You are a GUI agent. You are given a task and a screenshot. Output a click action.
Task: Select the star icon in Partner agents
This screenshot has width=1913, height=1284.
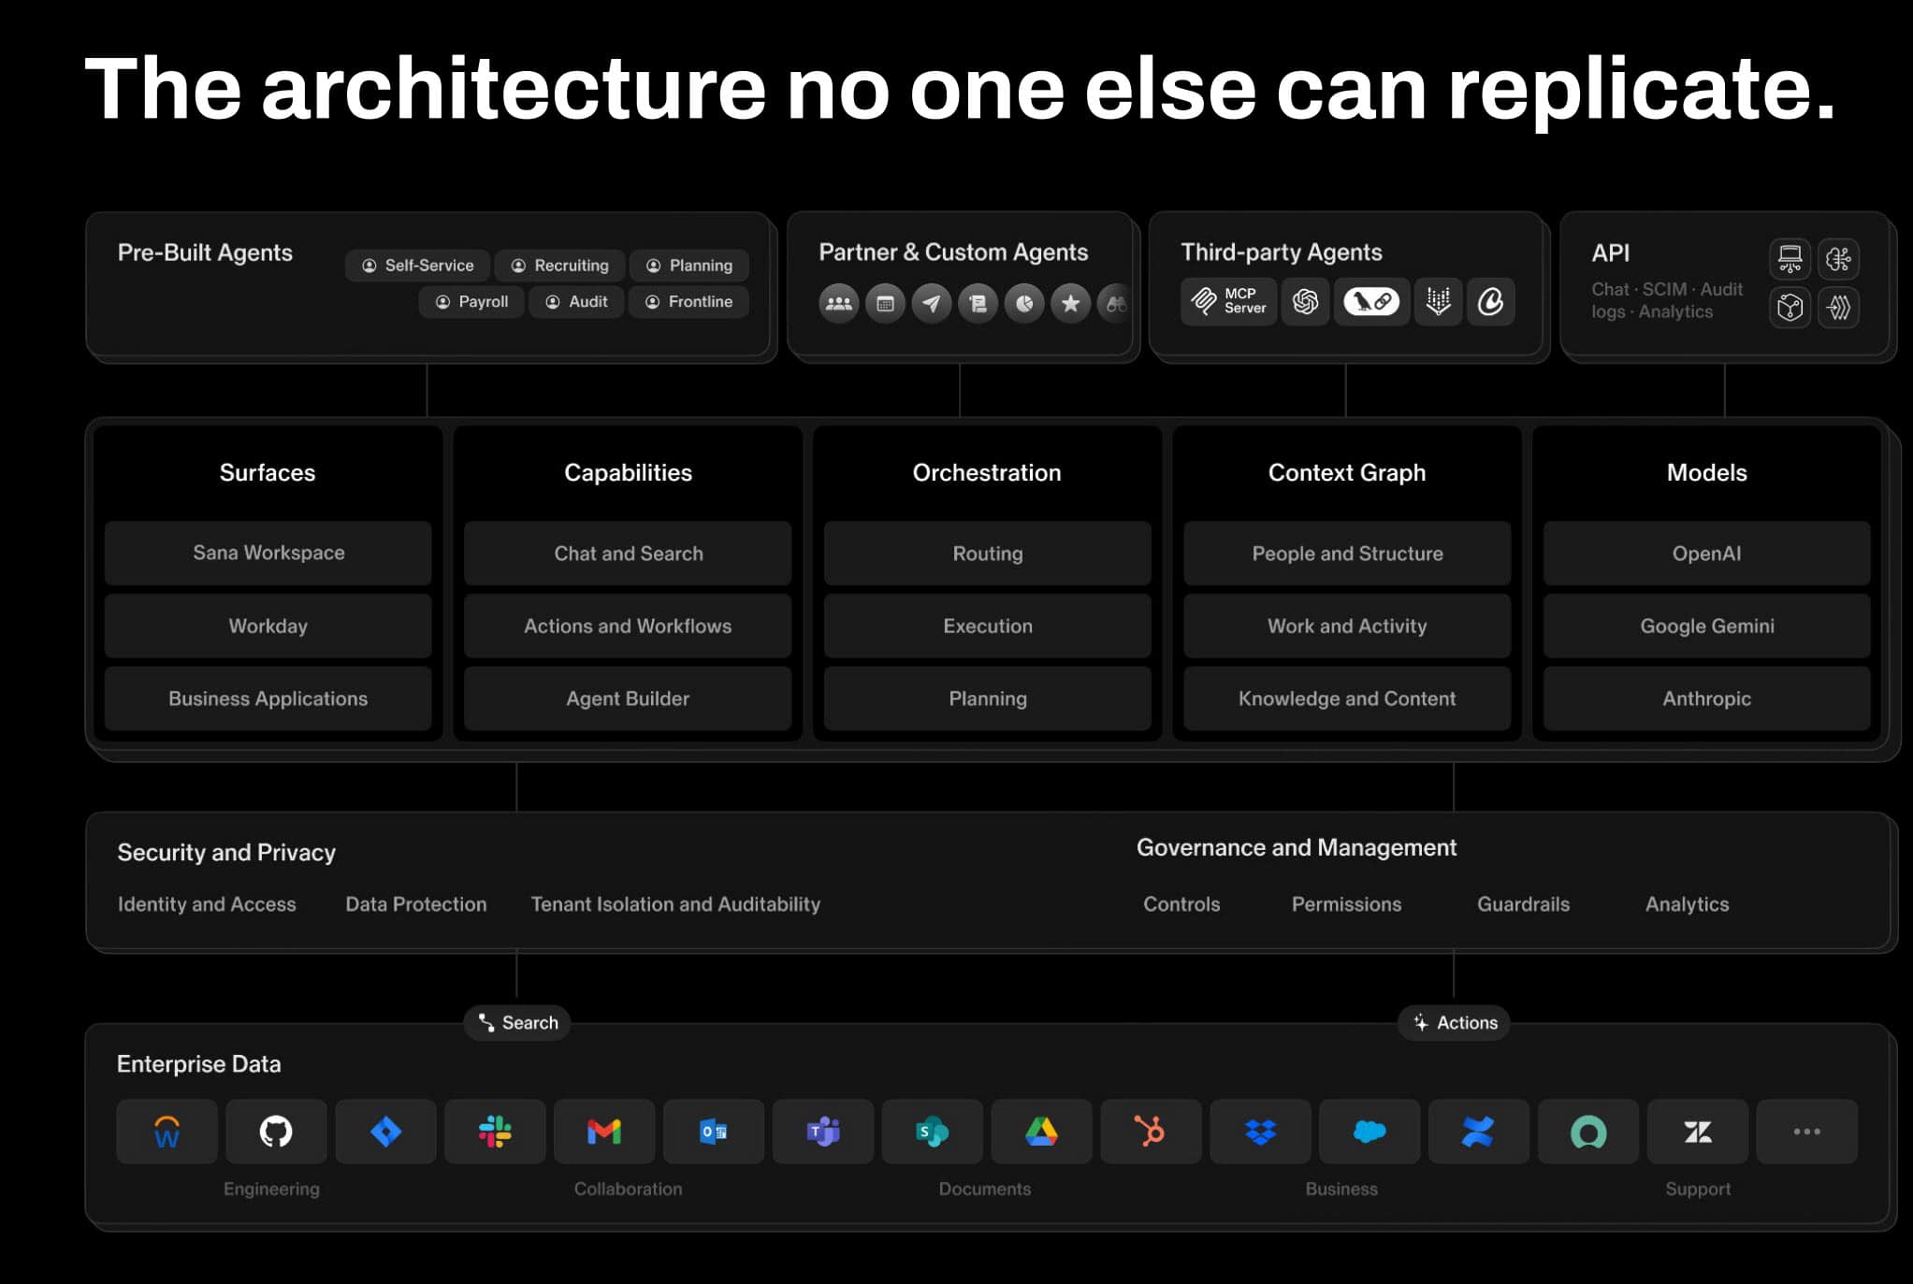click(1070, 303)
